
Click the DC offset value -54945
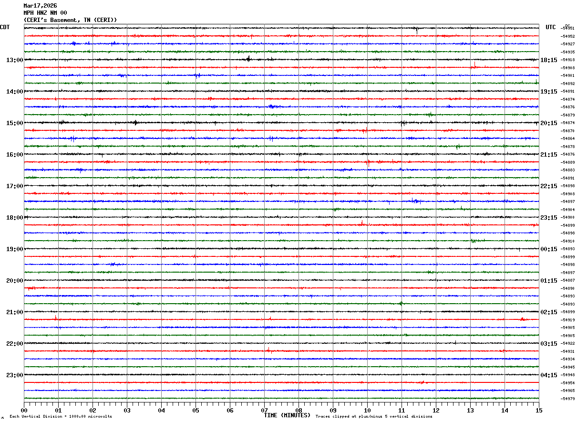pyautogui.click(x=567, y=367)
